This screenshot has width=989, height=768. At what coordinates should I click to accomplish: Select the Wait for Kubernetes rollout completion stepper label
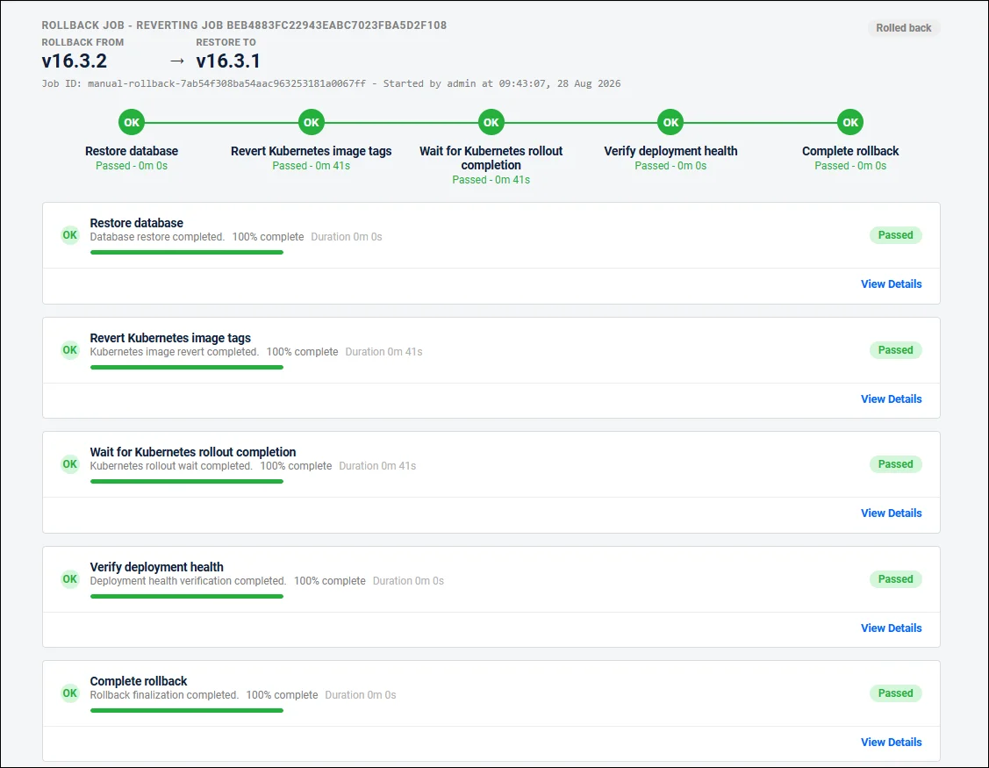pyautogui.click(x=491, y=158)
